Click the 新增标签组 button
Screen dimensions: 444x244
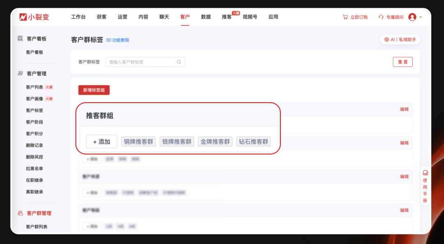pos(94,90)
